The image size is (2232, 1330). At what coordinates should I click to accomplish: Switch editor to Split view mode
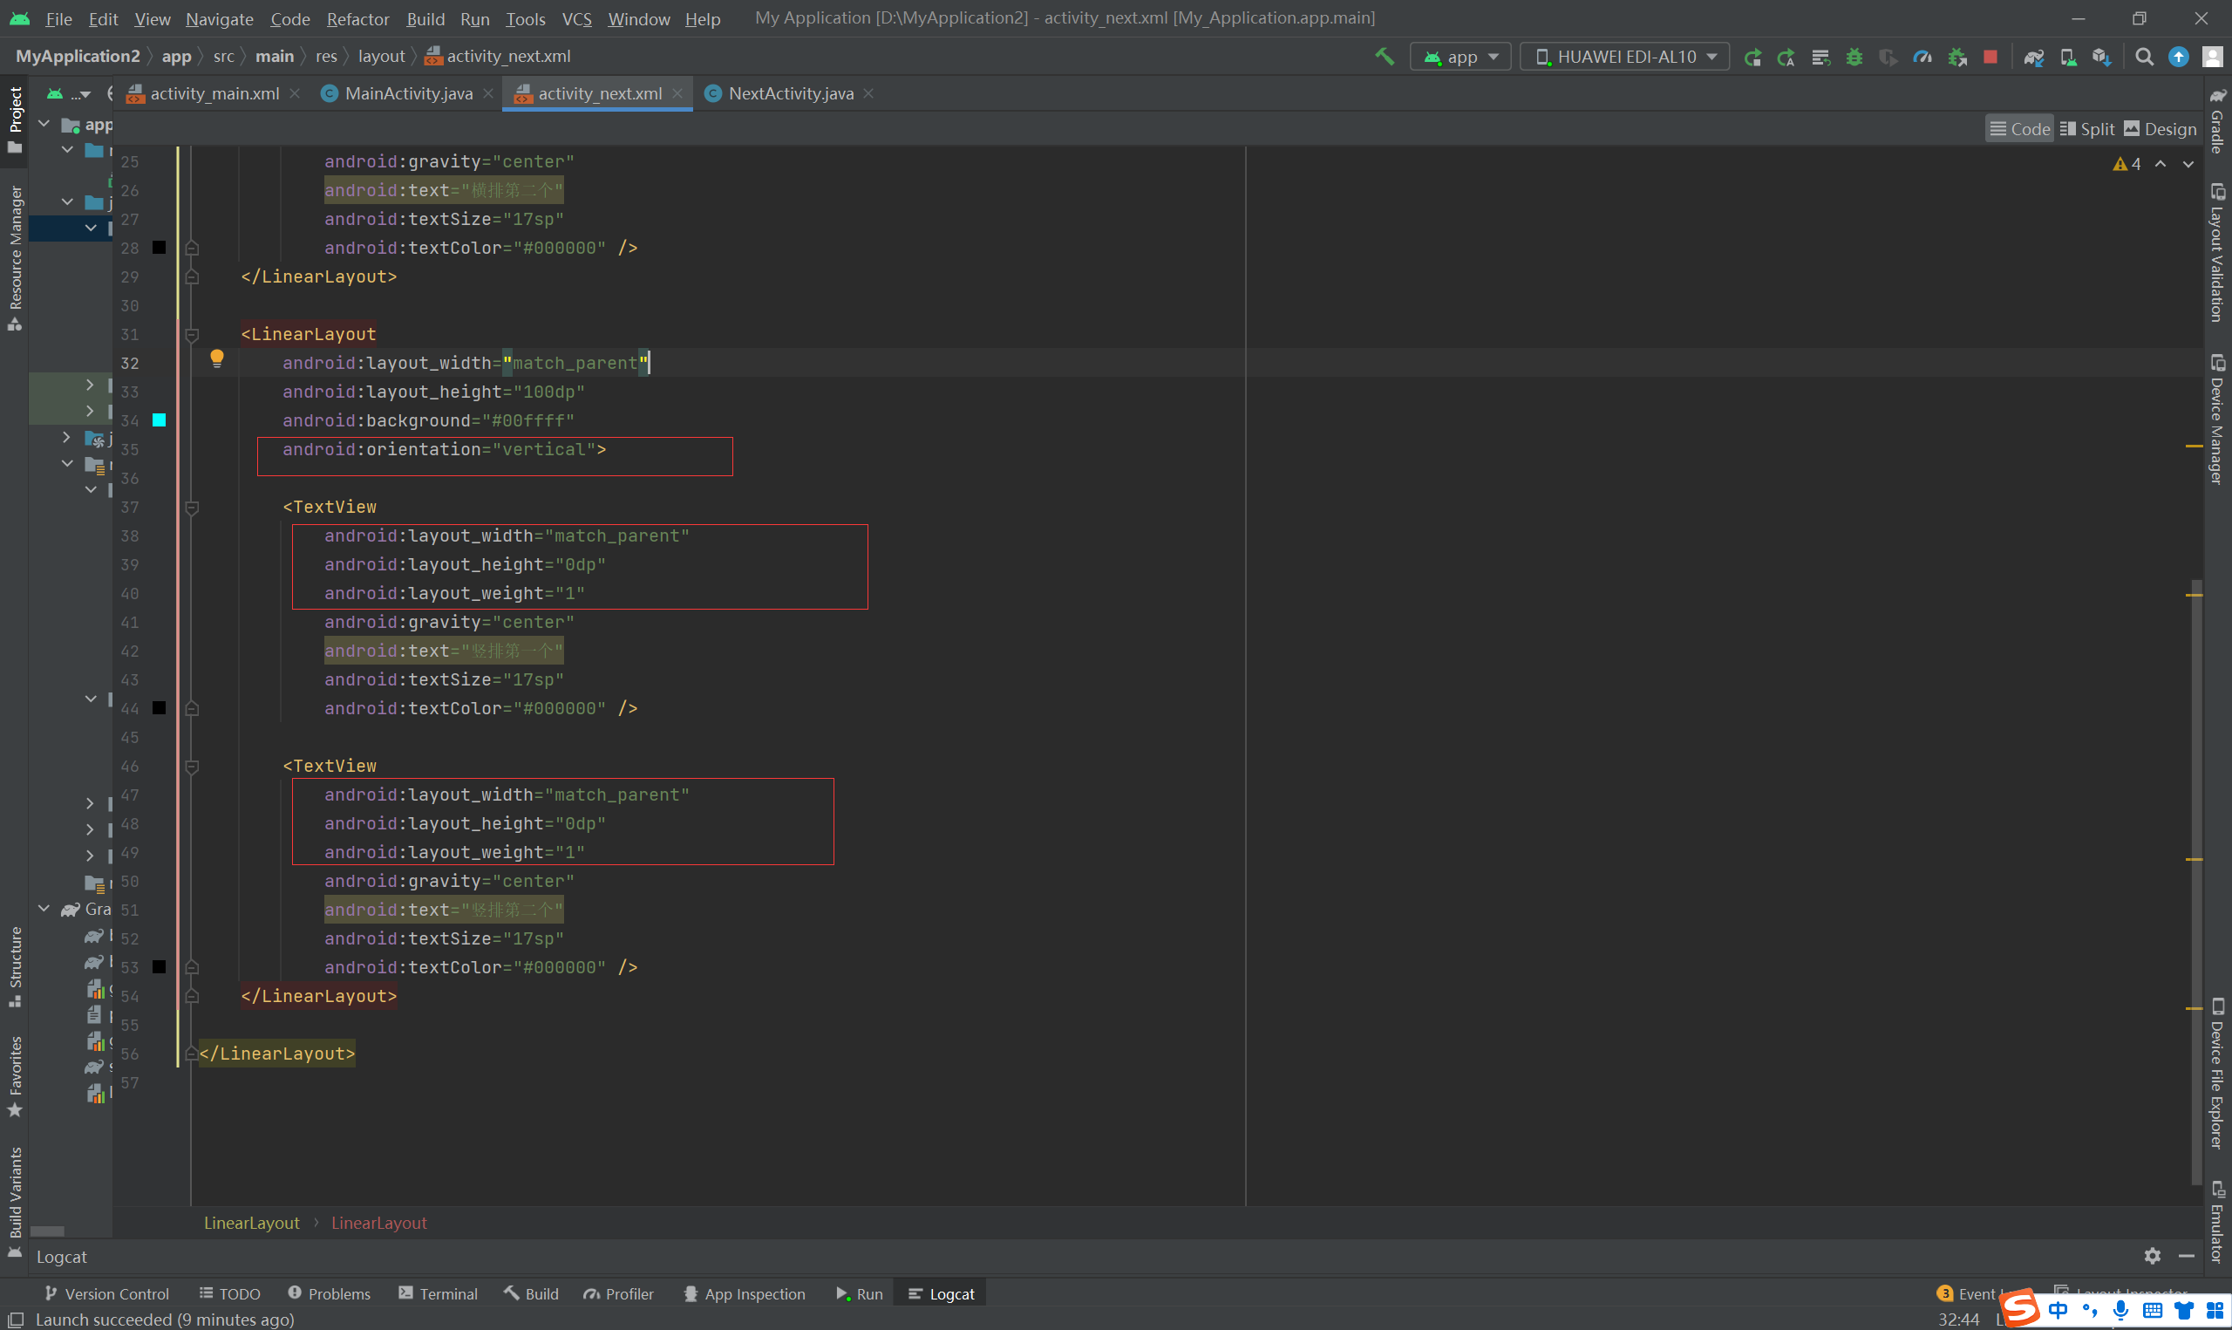tap(2087, 129)
